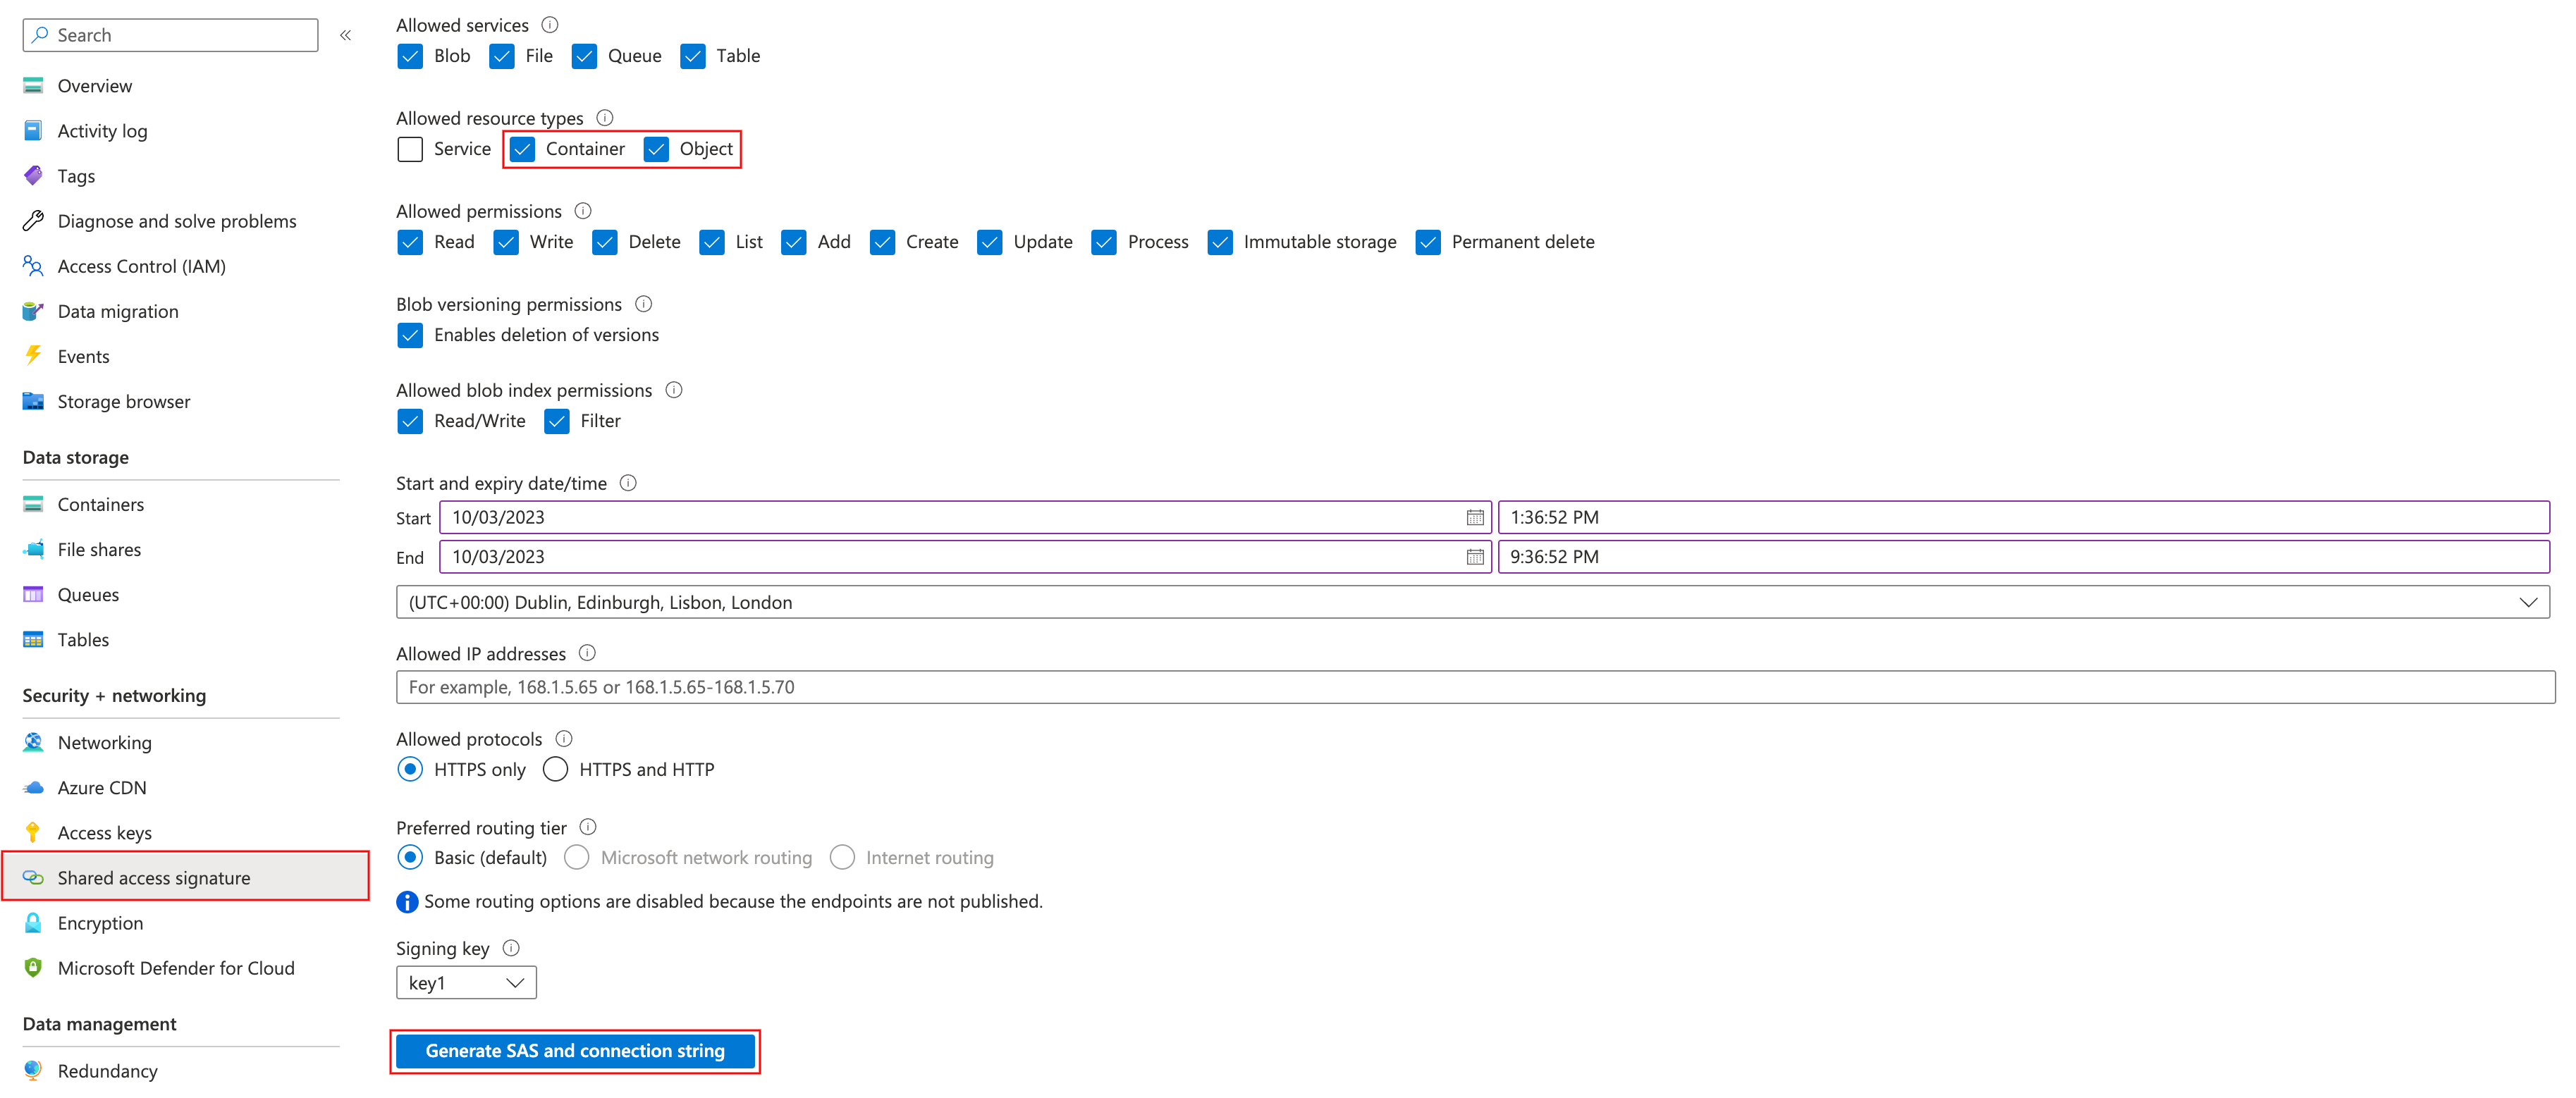Open the Start date calendar picker
The image size is (2576, 1098).
tap(1474, 518)
